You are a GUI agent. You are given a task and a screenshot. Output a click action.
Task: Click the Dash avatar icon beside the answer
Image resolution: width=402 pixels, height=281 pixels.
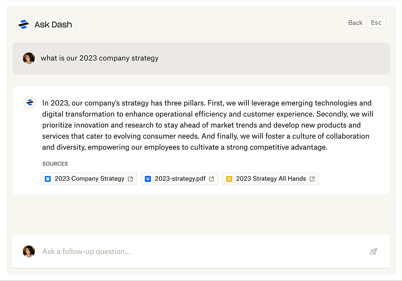pos(30,103)
